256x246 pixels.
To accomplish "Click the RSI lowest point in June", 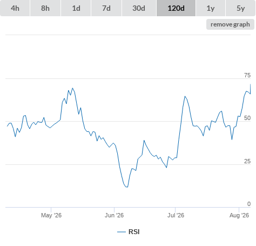I will coord(127,187).
